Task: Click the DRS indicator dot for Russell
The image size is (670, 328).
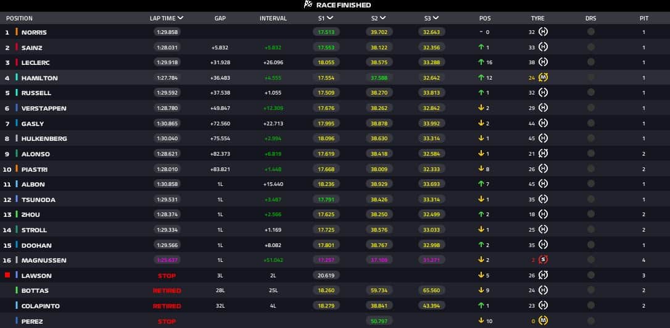Action: [591, 93]
